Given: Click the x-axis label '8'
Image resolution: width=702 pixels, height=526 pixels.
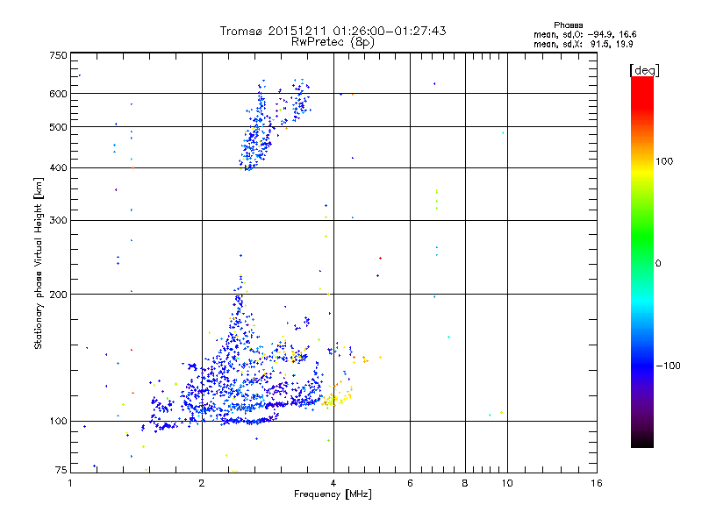Looking at the screenshot, I should (x=465, y=483).
